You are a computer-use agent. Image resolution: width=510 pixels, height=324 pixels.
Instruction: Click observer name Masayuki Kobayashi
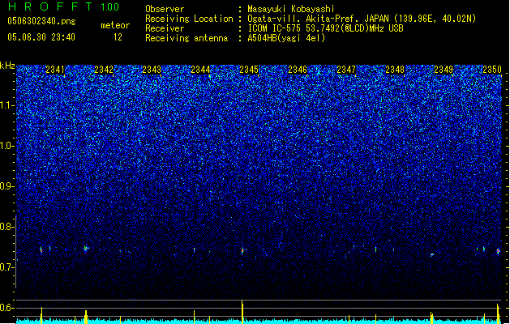pyautogui.click(x=291, y=9)
